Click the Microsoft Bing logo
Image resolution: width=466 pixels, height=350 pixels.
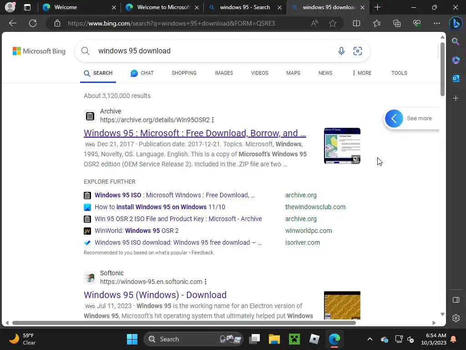click(x=39, y=51)
